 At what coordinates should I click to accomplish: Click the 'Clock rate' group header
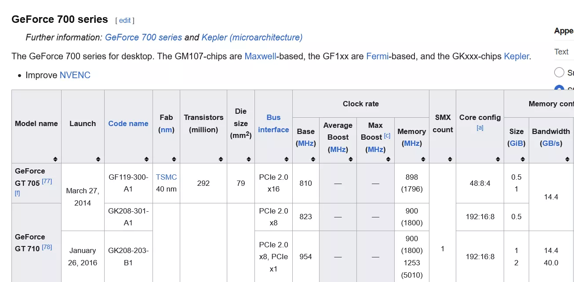coord(361,104)
